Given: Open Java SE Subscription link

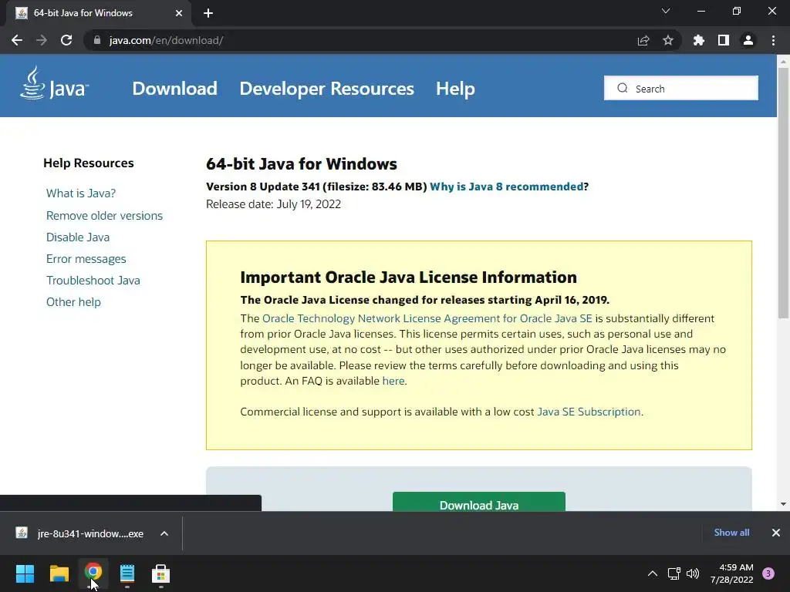Looking at the screenshot, I should point(589,412).
